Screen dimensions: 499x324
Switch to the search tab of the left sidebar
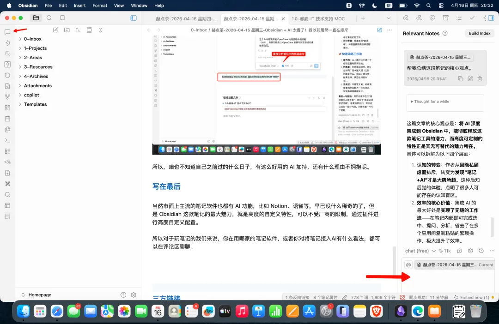(49, 18)
